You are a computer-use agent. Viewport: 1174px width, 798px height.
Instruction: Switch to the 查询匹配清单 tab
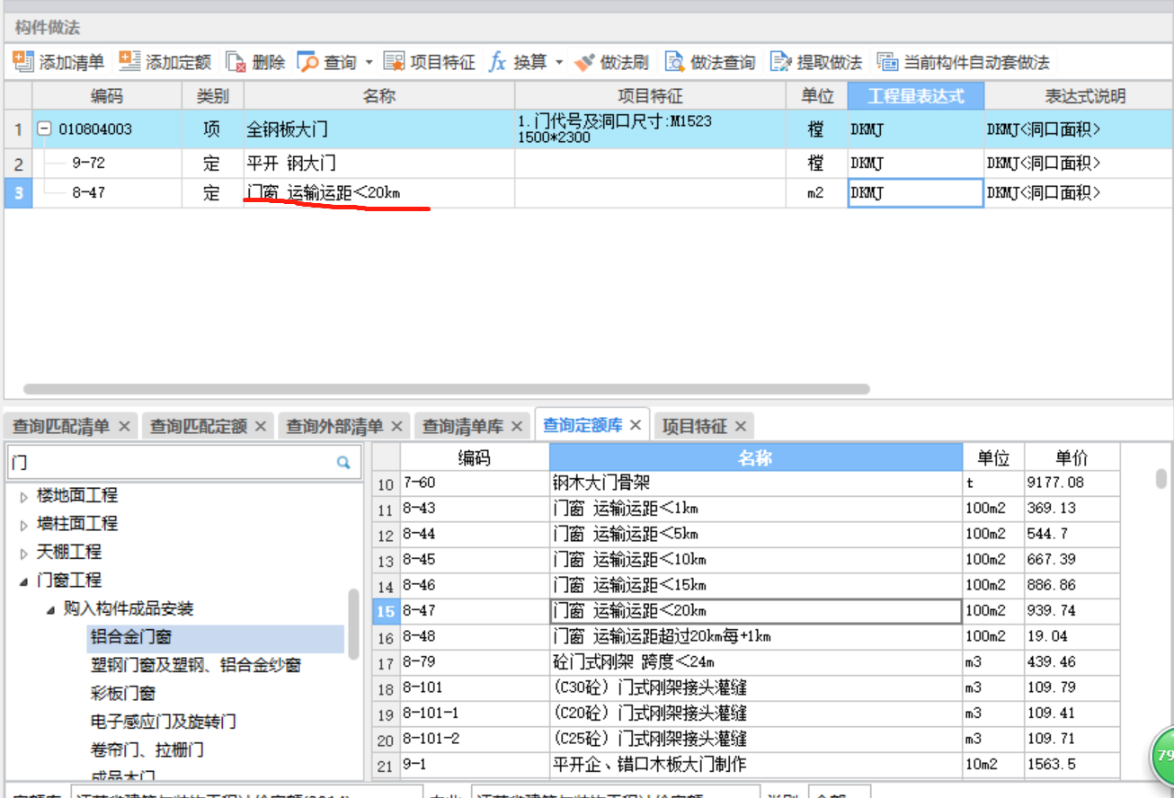pyautogui.click(x=60, y=426)
